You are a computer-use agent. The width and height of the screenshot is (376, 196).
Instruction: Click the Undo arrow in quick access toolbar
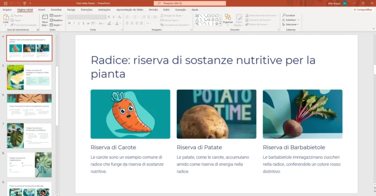click(11, 3)
